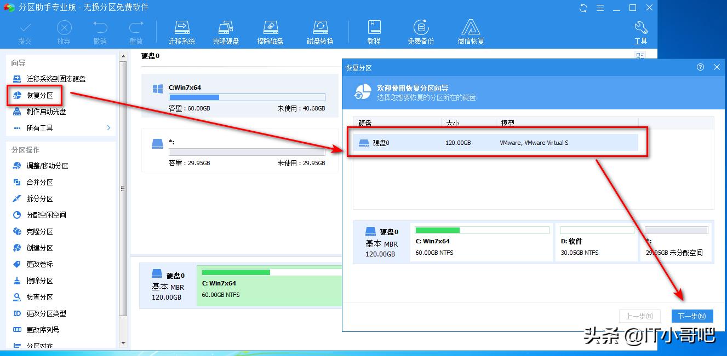The width and height of the screenshot is (727, 356).
Task: Click the 下一步(N) button
Action: click(692, 316)
